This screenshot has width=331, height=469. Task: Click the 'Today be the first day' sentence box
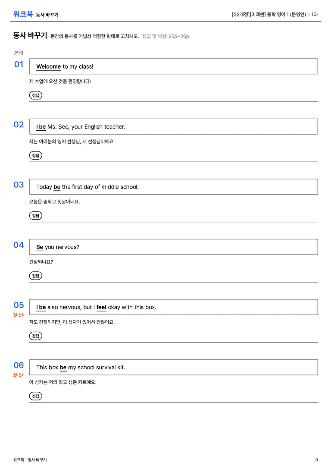(x=173, y=187)
